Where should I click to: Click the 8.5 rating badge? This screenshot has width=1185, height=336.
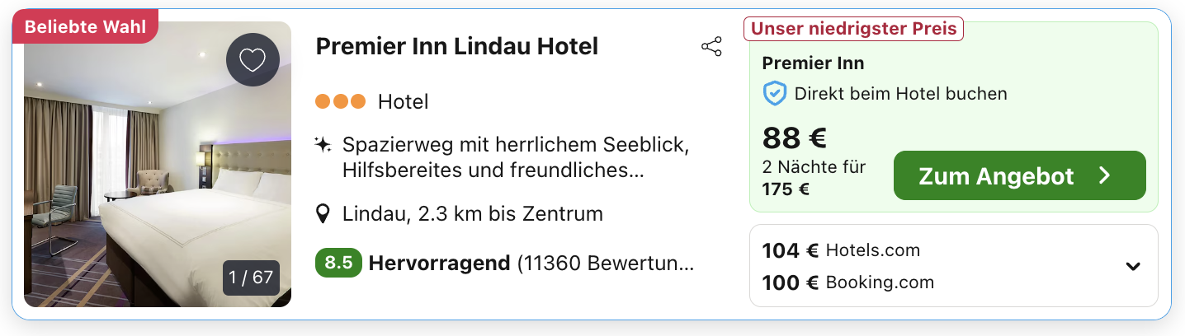pos(338,264)
